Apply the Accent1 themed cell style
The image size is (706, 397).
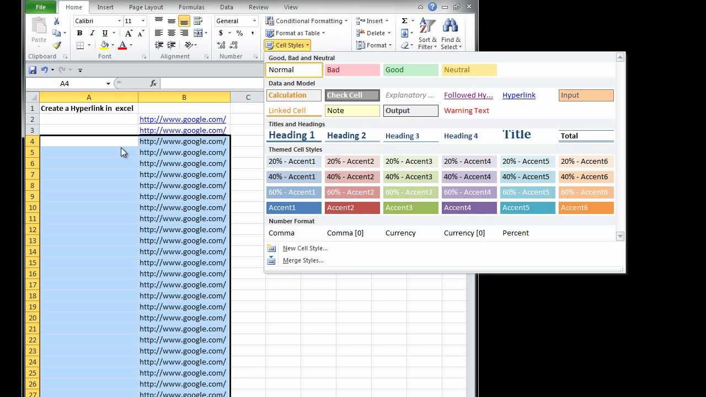(x=294, y=207)
